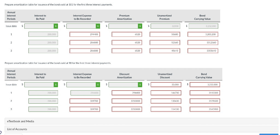Edit discount interest expense period 2 field 309700
The image size is (280, 135).
click(x=85, y=101)
